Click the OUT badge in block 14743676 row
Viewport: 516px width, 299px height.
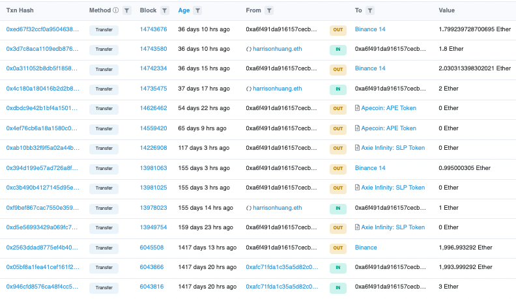(x=338, y=30)
